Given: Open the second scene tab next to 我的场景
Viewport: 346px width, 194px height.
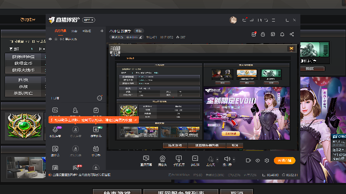Looking at the screenshot, I should [74, 31].
